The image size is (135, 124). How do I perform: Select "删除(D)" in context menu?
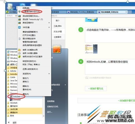click(26, 86)
